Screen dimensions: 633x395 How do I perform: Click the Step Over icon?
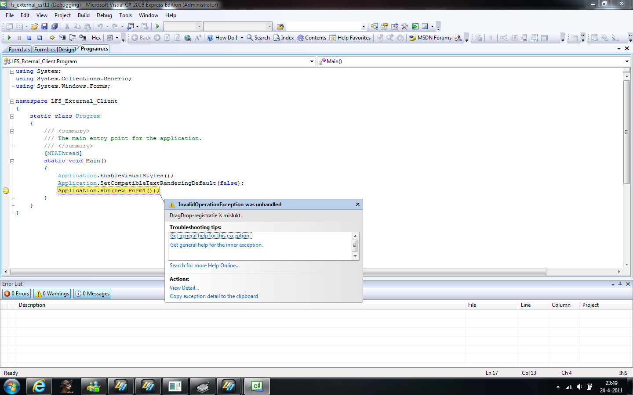click(73, 38)
